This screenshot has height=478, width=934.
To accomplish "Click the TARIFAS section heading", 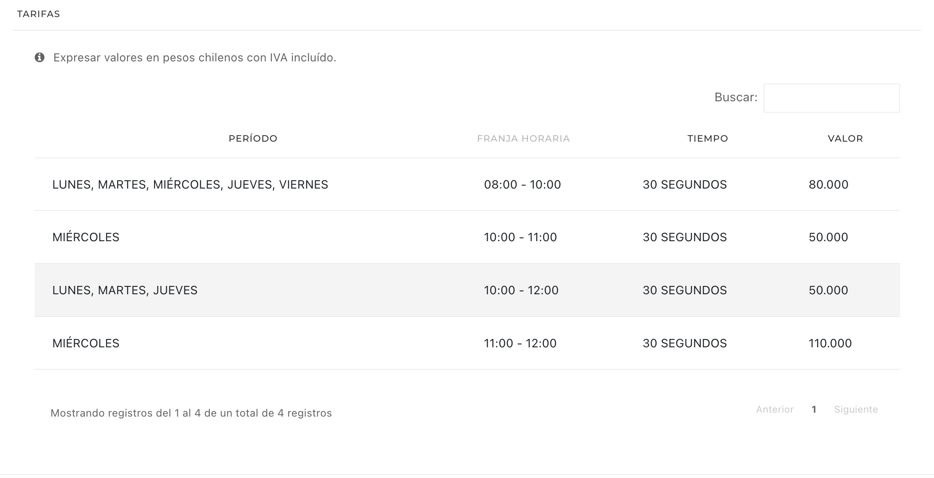I will point(39,14).
